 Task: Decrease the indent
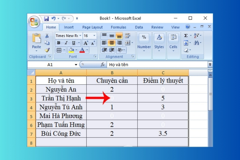tap(104, 50)
